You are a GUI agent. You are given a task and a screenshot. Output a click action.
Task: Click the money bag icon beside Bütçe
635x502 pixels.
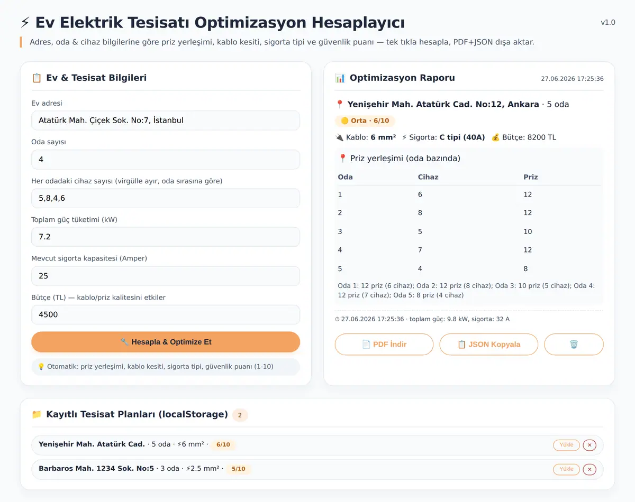coord(495,137)
